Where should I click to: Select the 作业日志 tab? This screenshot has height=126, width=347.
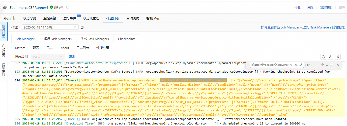coord(113,18)
